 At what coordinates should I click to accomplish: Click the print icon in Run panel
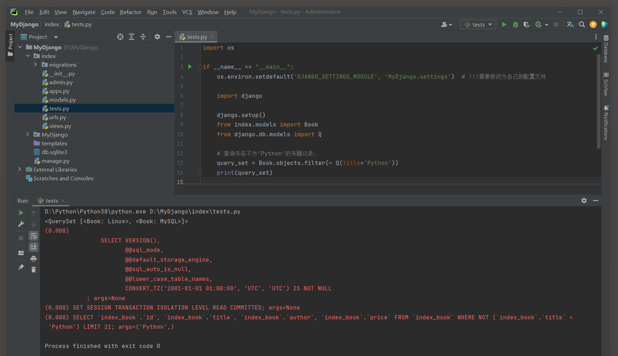click(x=34, y=259)
